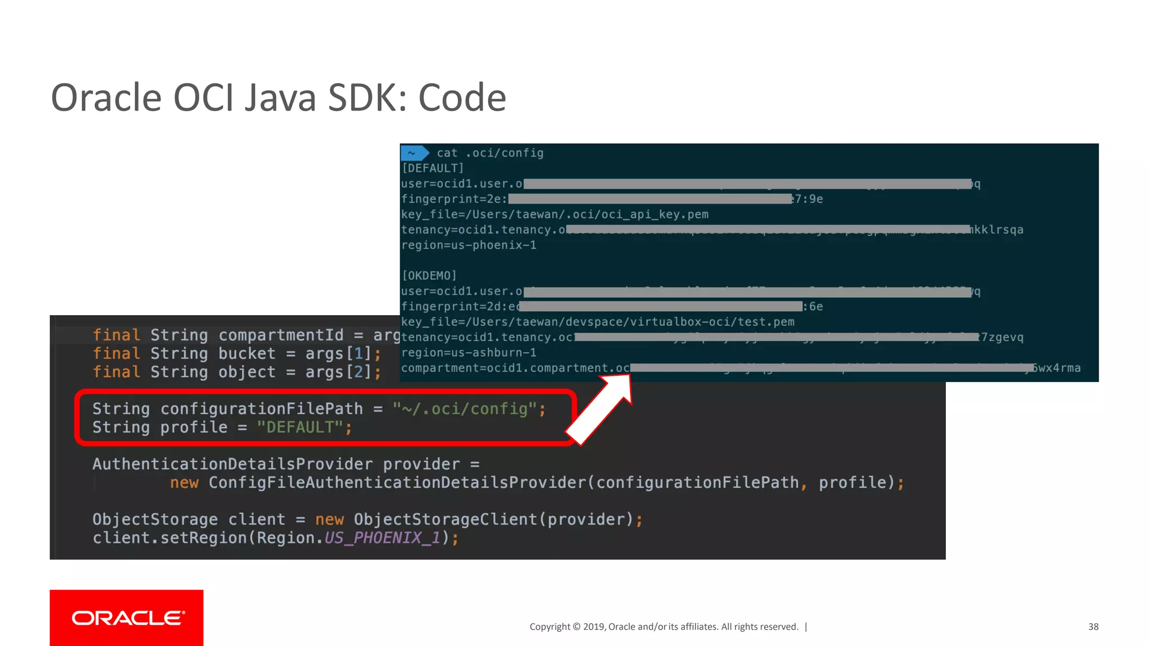Click key_file path ending in oci_api_key.pem

[x=554, y=214]
